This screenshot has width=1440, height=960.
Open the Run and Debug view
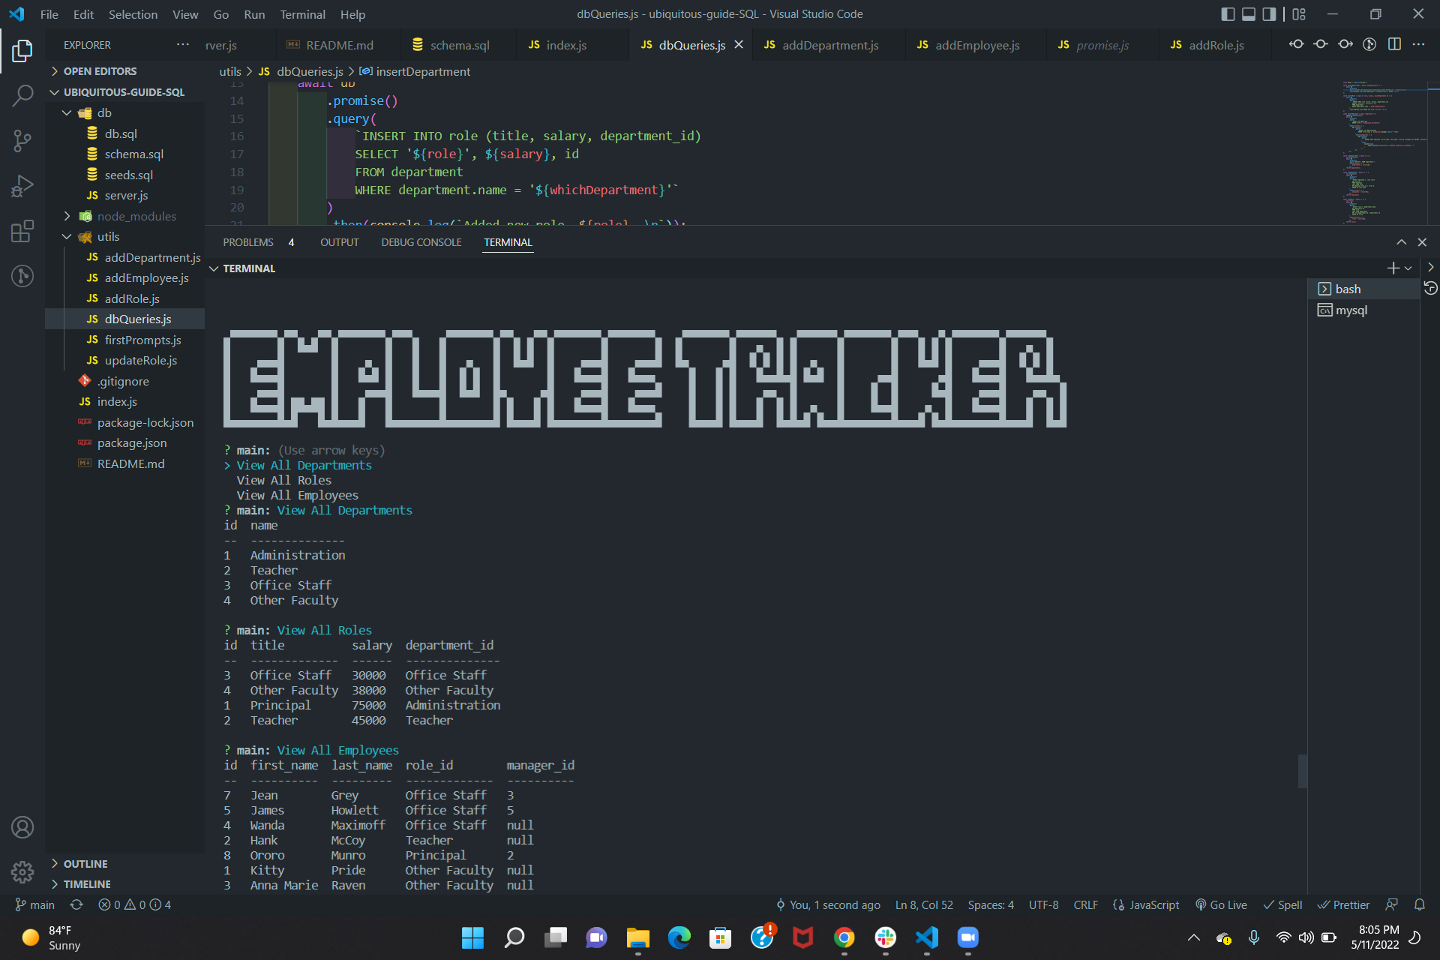[x=22, y=185]
